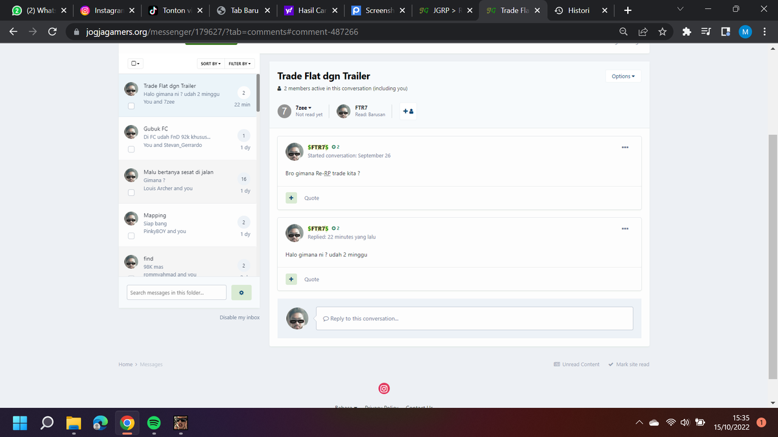Click the Search messages in this folder field

tap(176, 293)
